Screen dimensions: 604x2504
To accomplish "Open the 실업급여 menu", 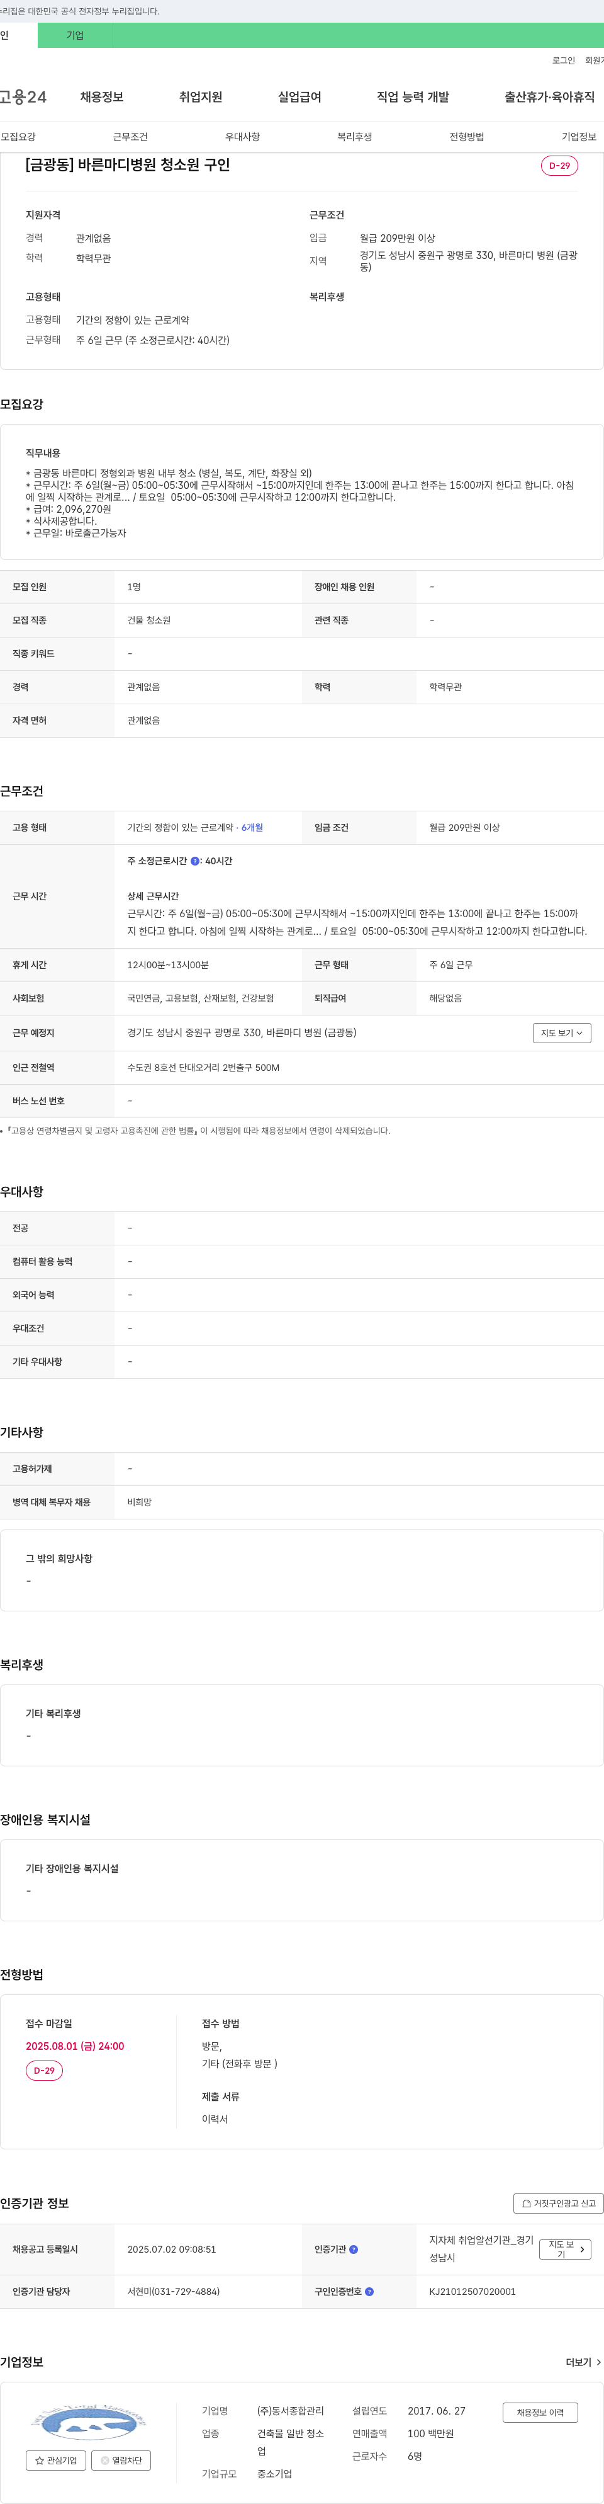I will coord(299,97).
